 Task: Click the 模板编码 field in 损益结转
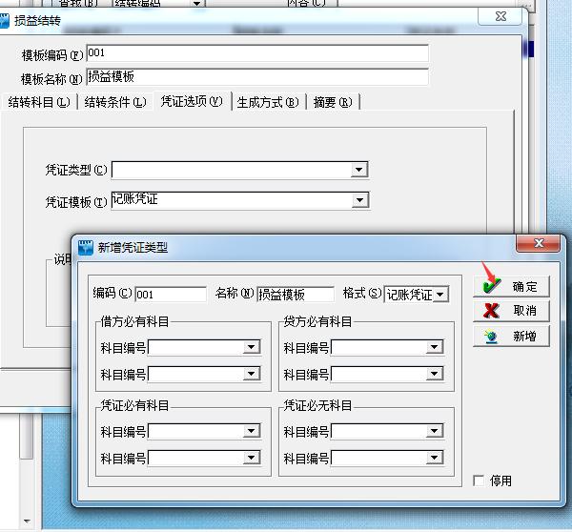pos(257,53)
